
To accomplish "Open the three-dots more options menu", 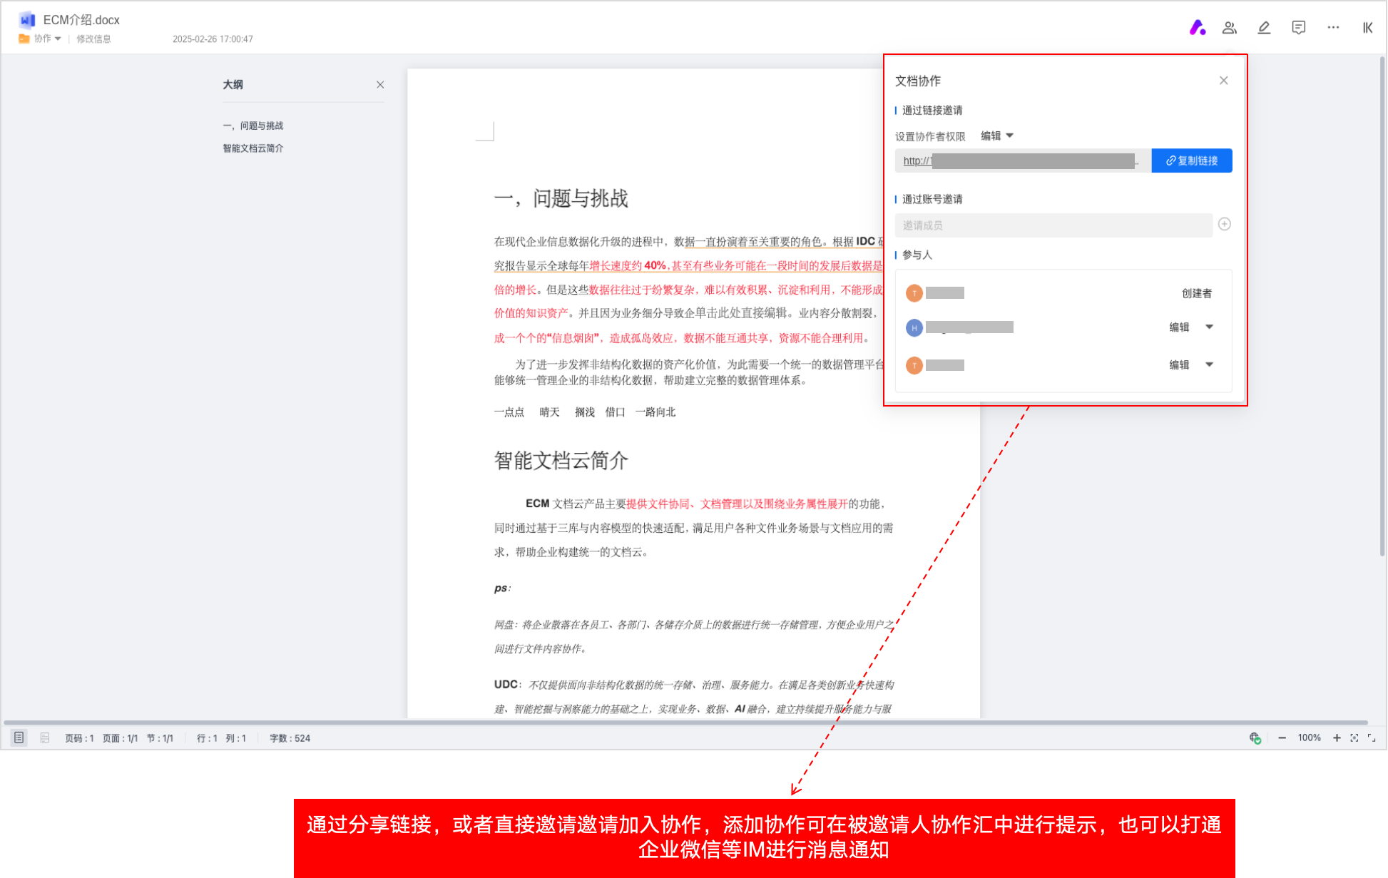I will point(1332,28).
